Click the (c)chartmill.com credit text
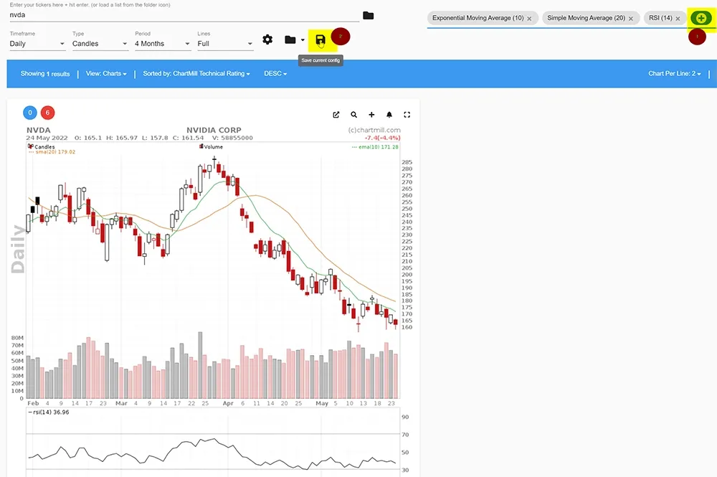 pyautogui.click(x=374, y=131)
